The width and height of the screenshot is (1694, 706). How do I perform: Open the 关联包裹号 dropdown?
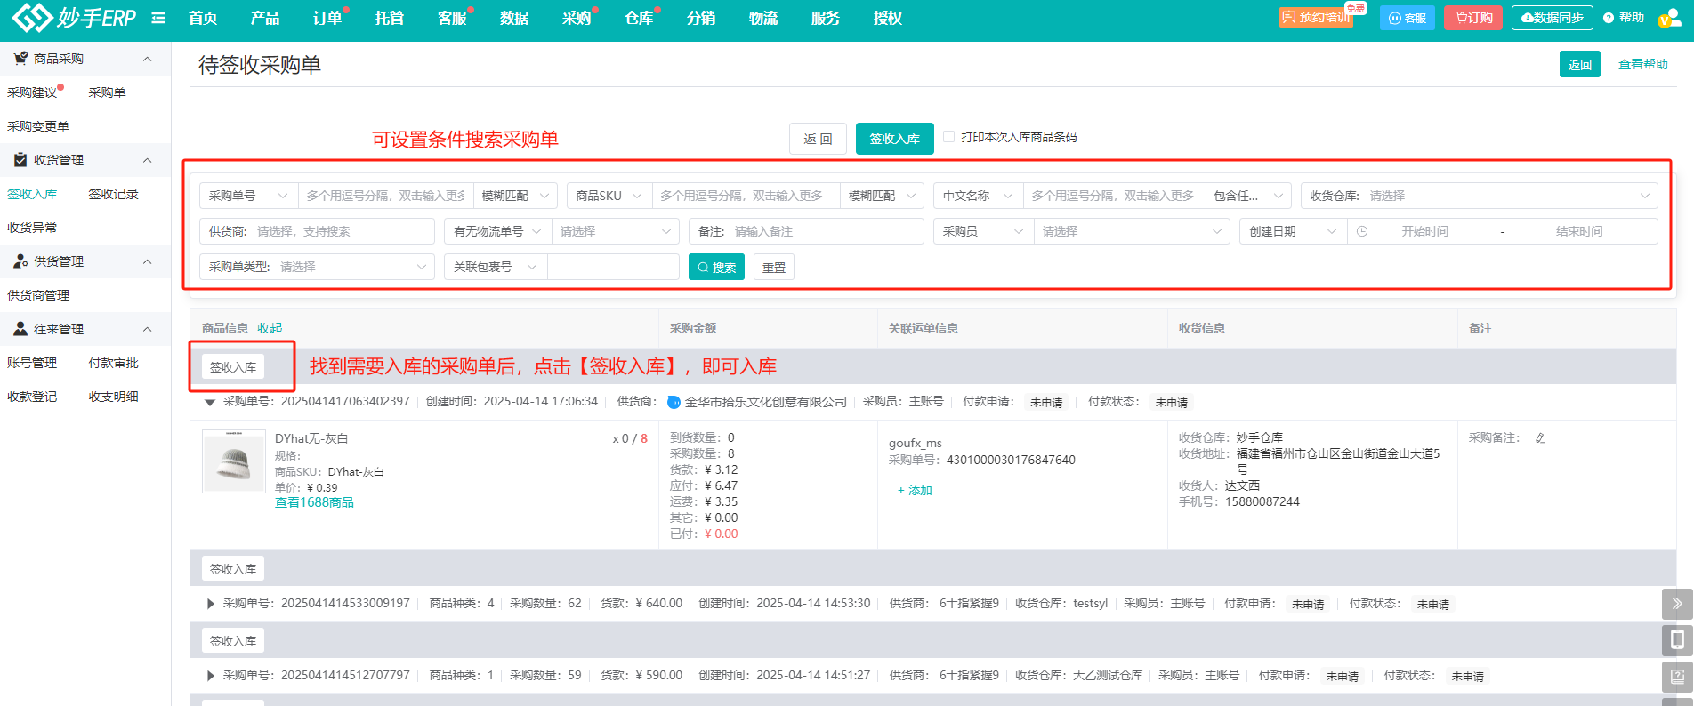pyautogui.click(x=496, y=267)
